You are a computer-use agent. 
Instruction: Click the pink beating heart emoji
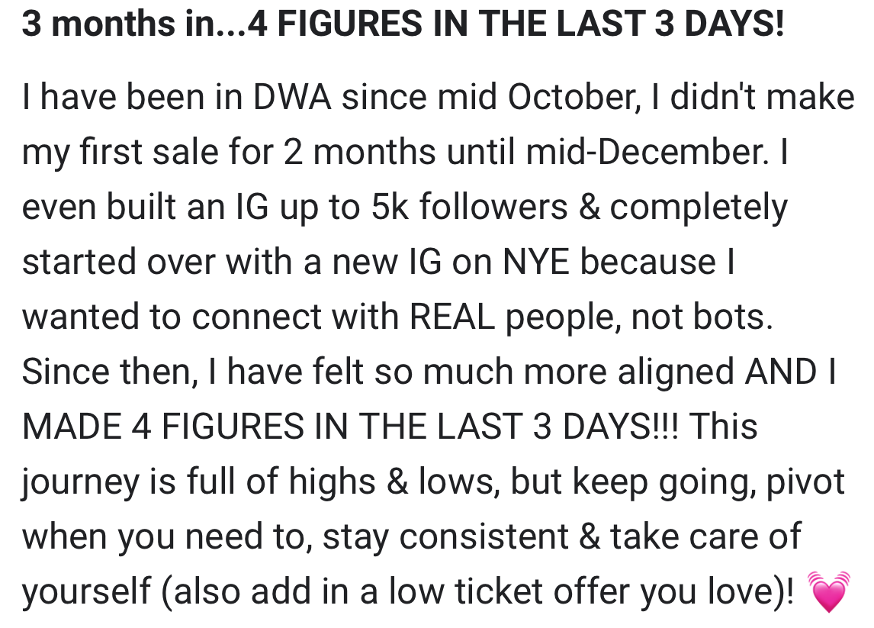pos(828,591)
